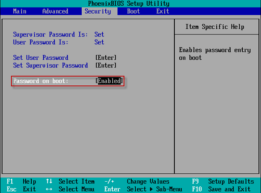
Task: Click Setup Defaults footer label
Action: point(231,181)
